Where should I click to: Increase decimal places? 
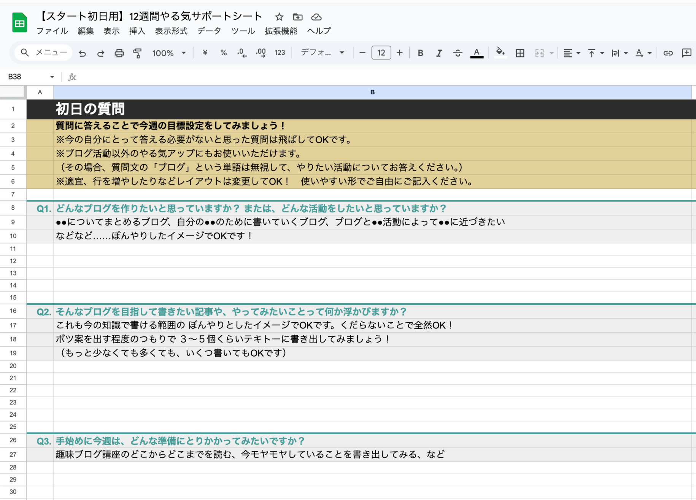click(x=261, y=53)
